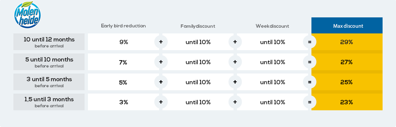Click the equals icon before 23% discount

click(310, 102)
